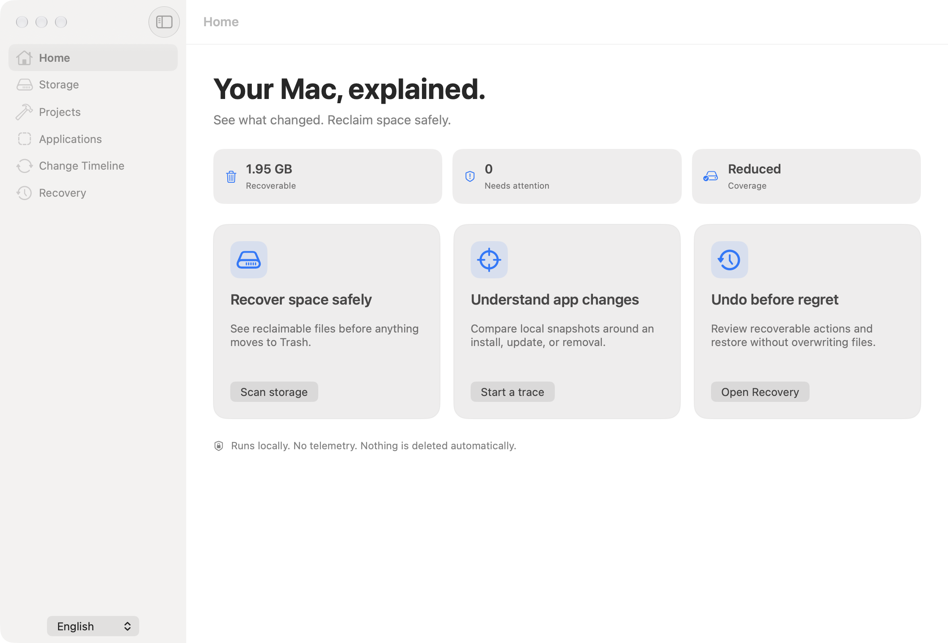The image size is (948, 643).
Task: Click the Recovery clock icon in sidebar
Action: pos(24,193)
